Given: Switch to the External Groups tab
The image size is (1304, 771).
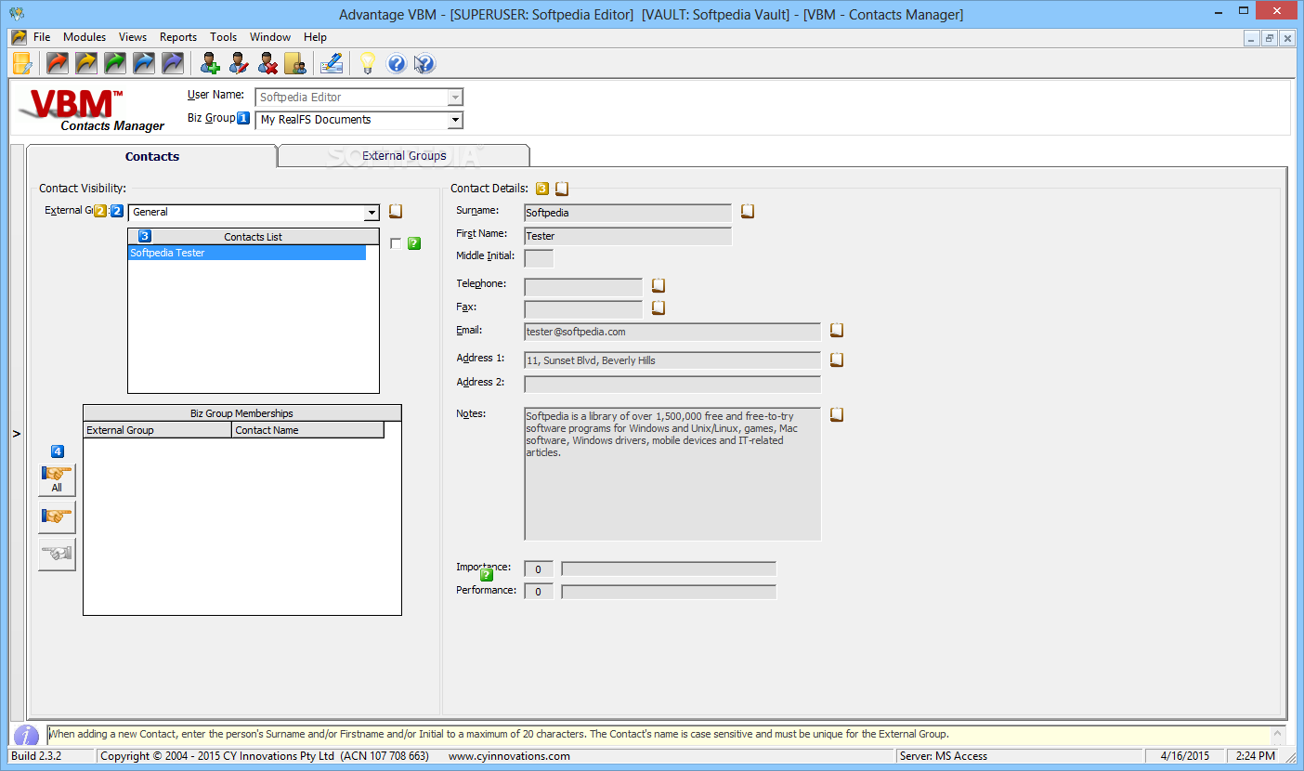Looking at the screenshot, I should (x=404, y=156).
